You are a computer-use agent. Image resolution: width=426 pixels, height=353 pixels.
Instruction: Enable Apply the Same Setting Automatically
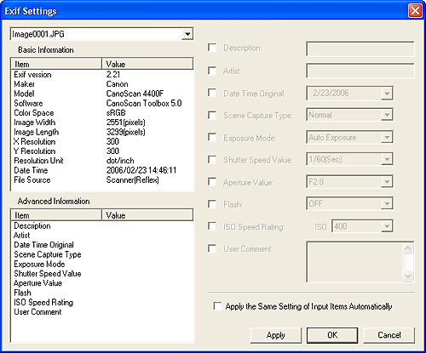click(x=217, y=306)
